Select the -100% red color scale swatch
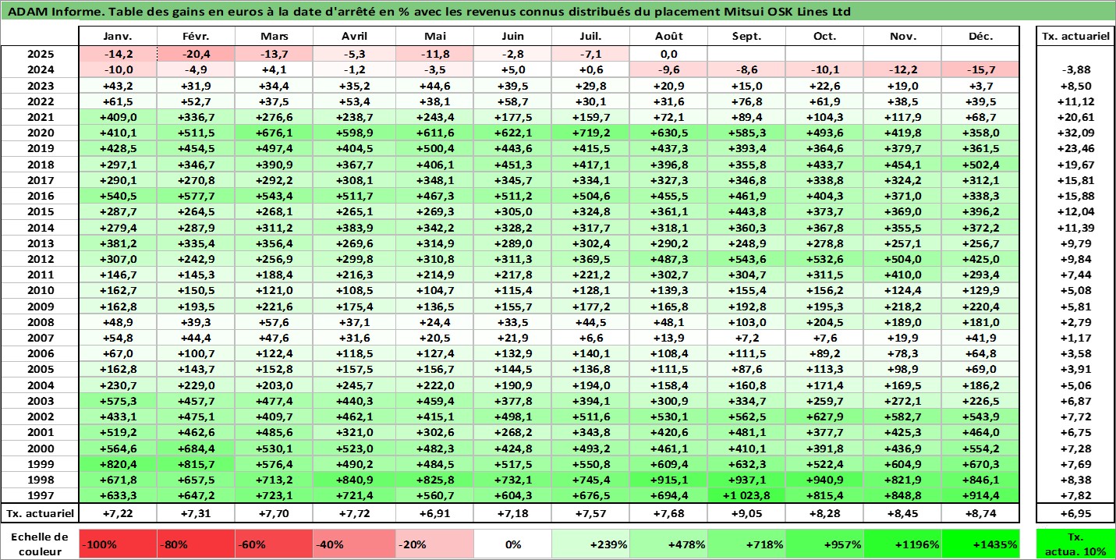The width and height of the screenshot is (1116, 560). click(118, 544)
